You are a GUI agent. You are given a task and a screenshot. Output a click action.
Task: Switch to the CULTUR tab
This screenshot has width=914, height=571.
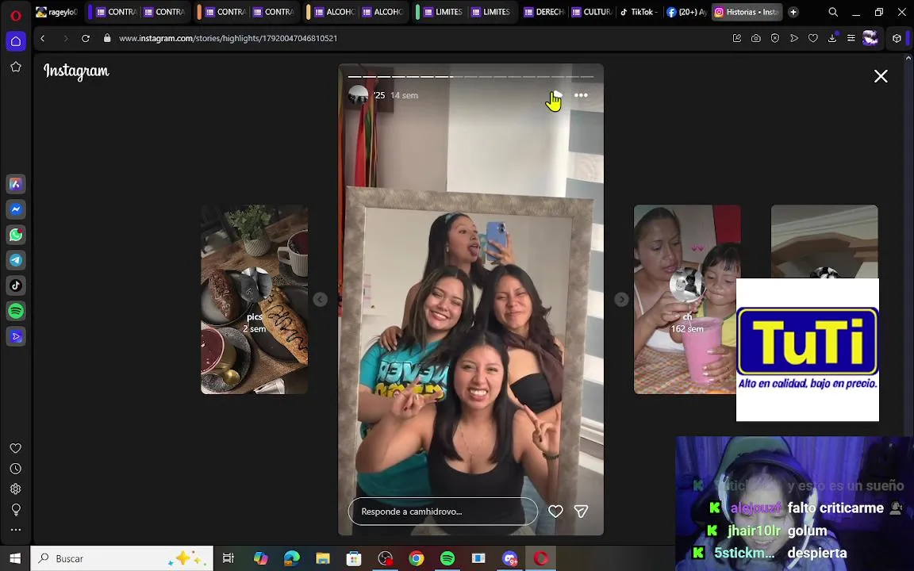[x=592, y=12]
